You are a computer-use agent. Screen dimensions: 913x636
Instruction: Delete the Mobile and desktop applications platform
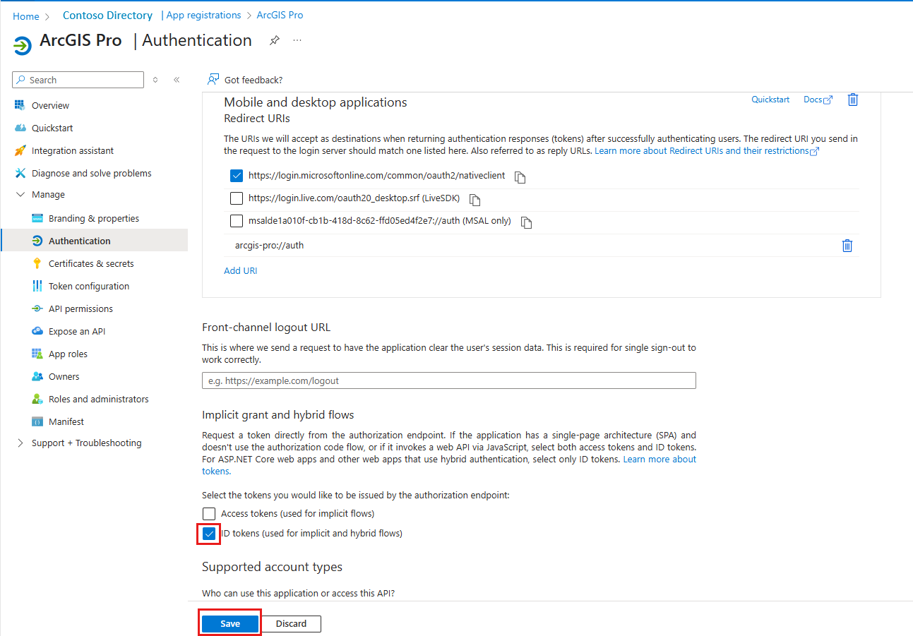pos(853,100)
